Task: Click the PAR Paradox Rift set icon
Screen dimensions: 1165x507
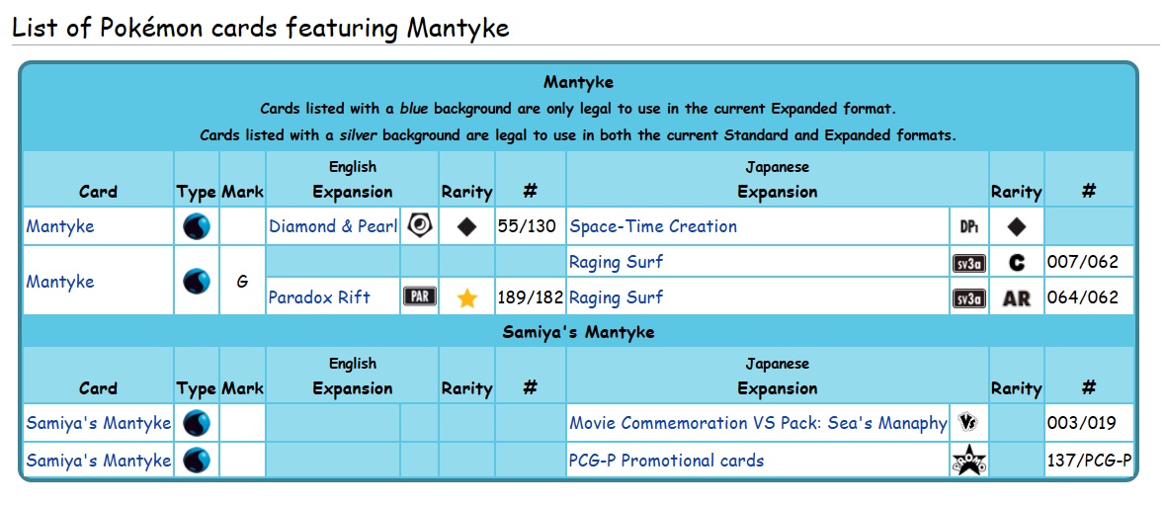Action: tap(419, 297)
